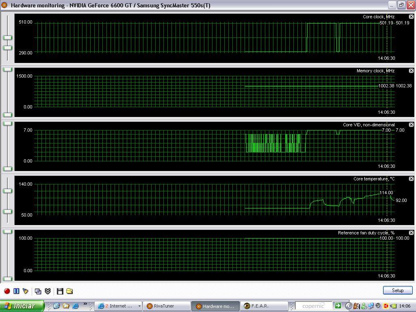Click the Reference fan duty cycle, % title
This screenshot has height=312, width=416.
pos(366,233)
